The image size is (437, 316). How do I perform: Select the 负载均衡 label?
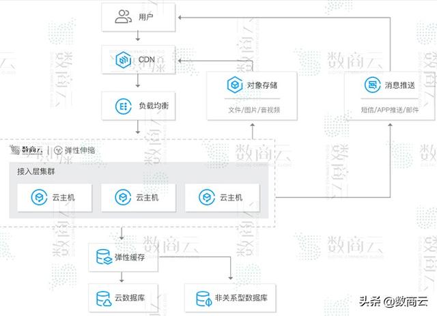[x=154, y=106]
